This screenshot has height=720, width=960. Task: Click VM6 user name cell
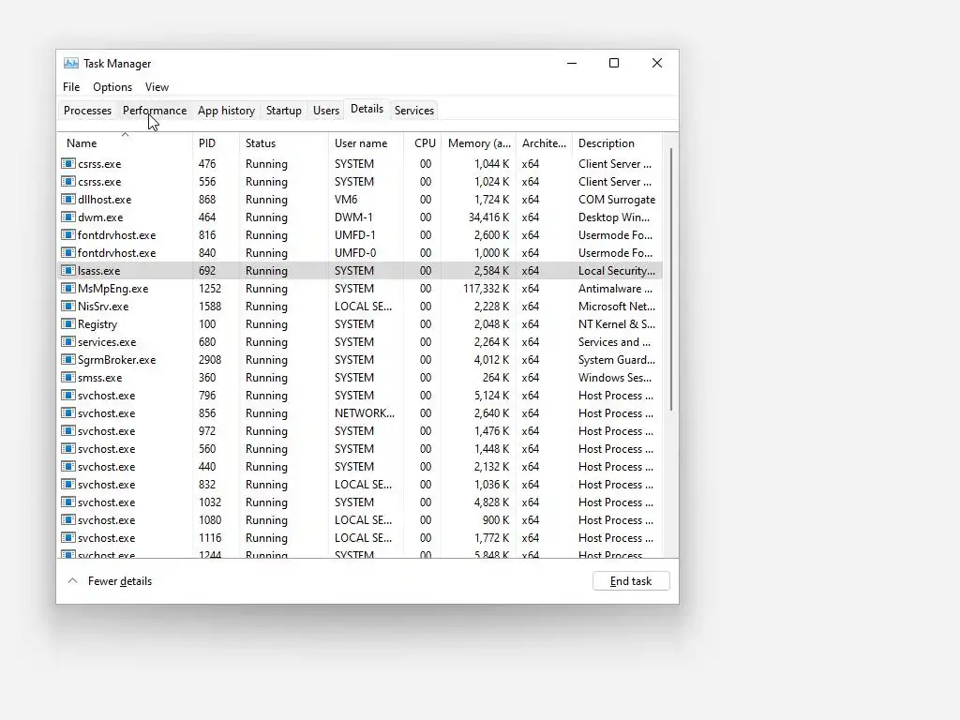pos(345,199)
